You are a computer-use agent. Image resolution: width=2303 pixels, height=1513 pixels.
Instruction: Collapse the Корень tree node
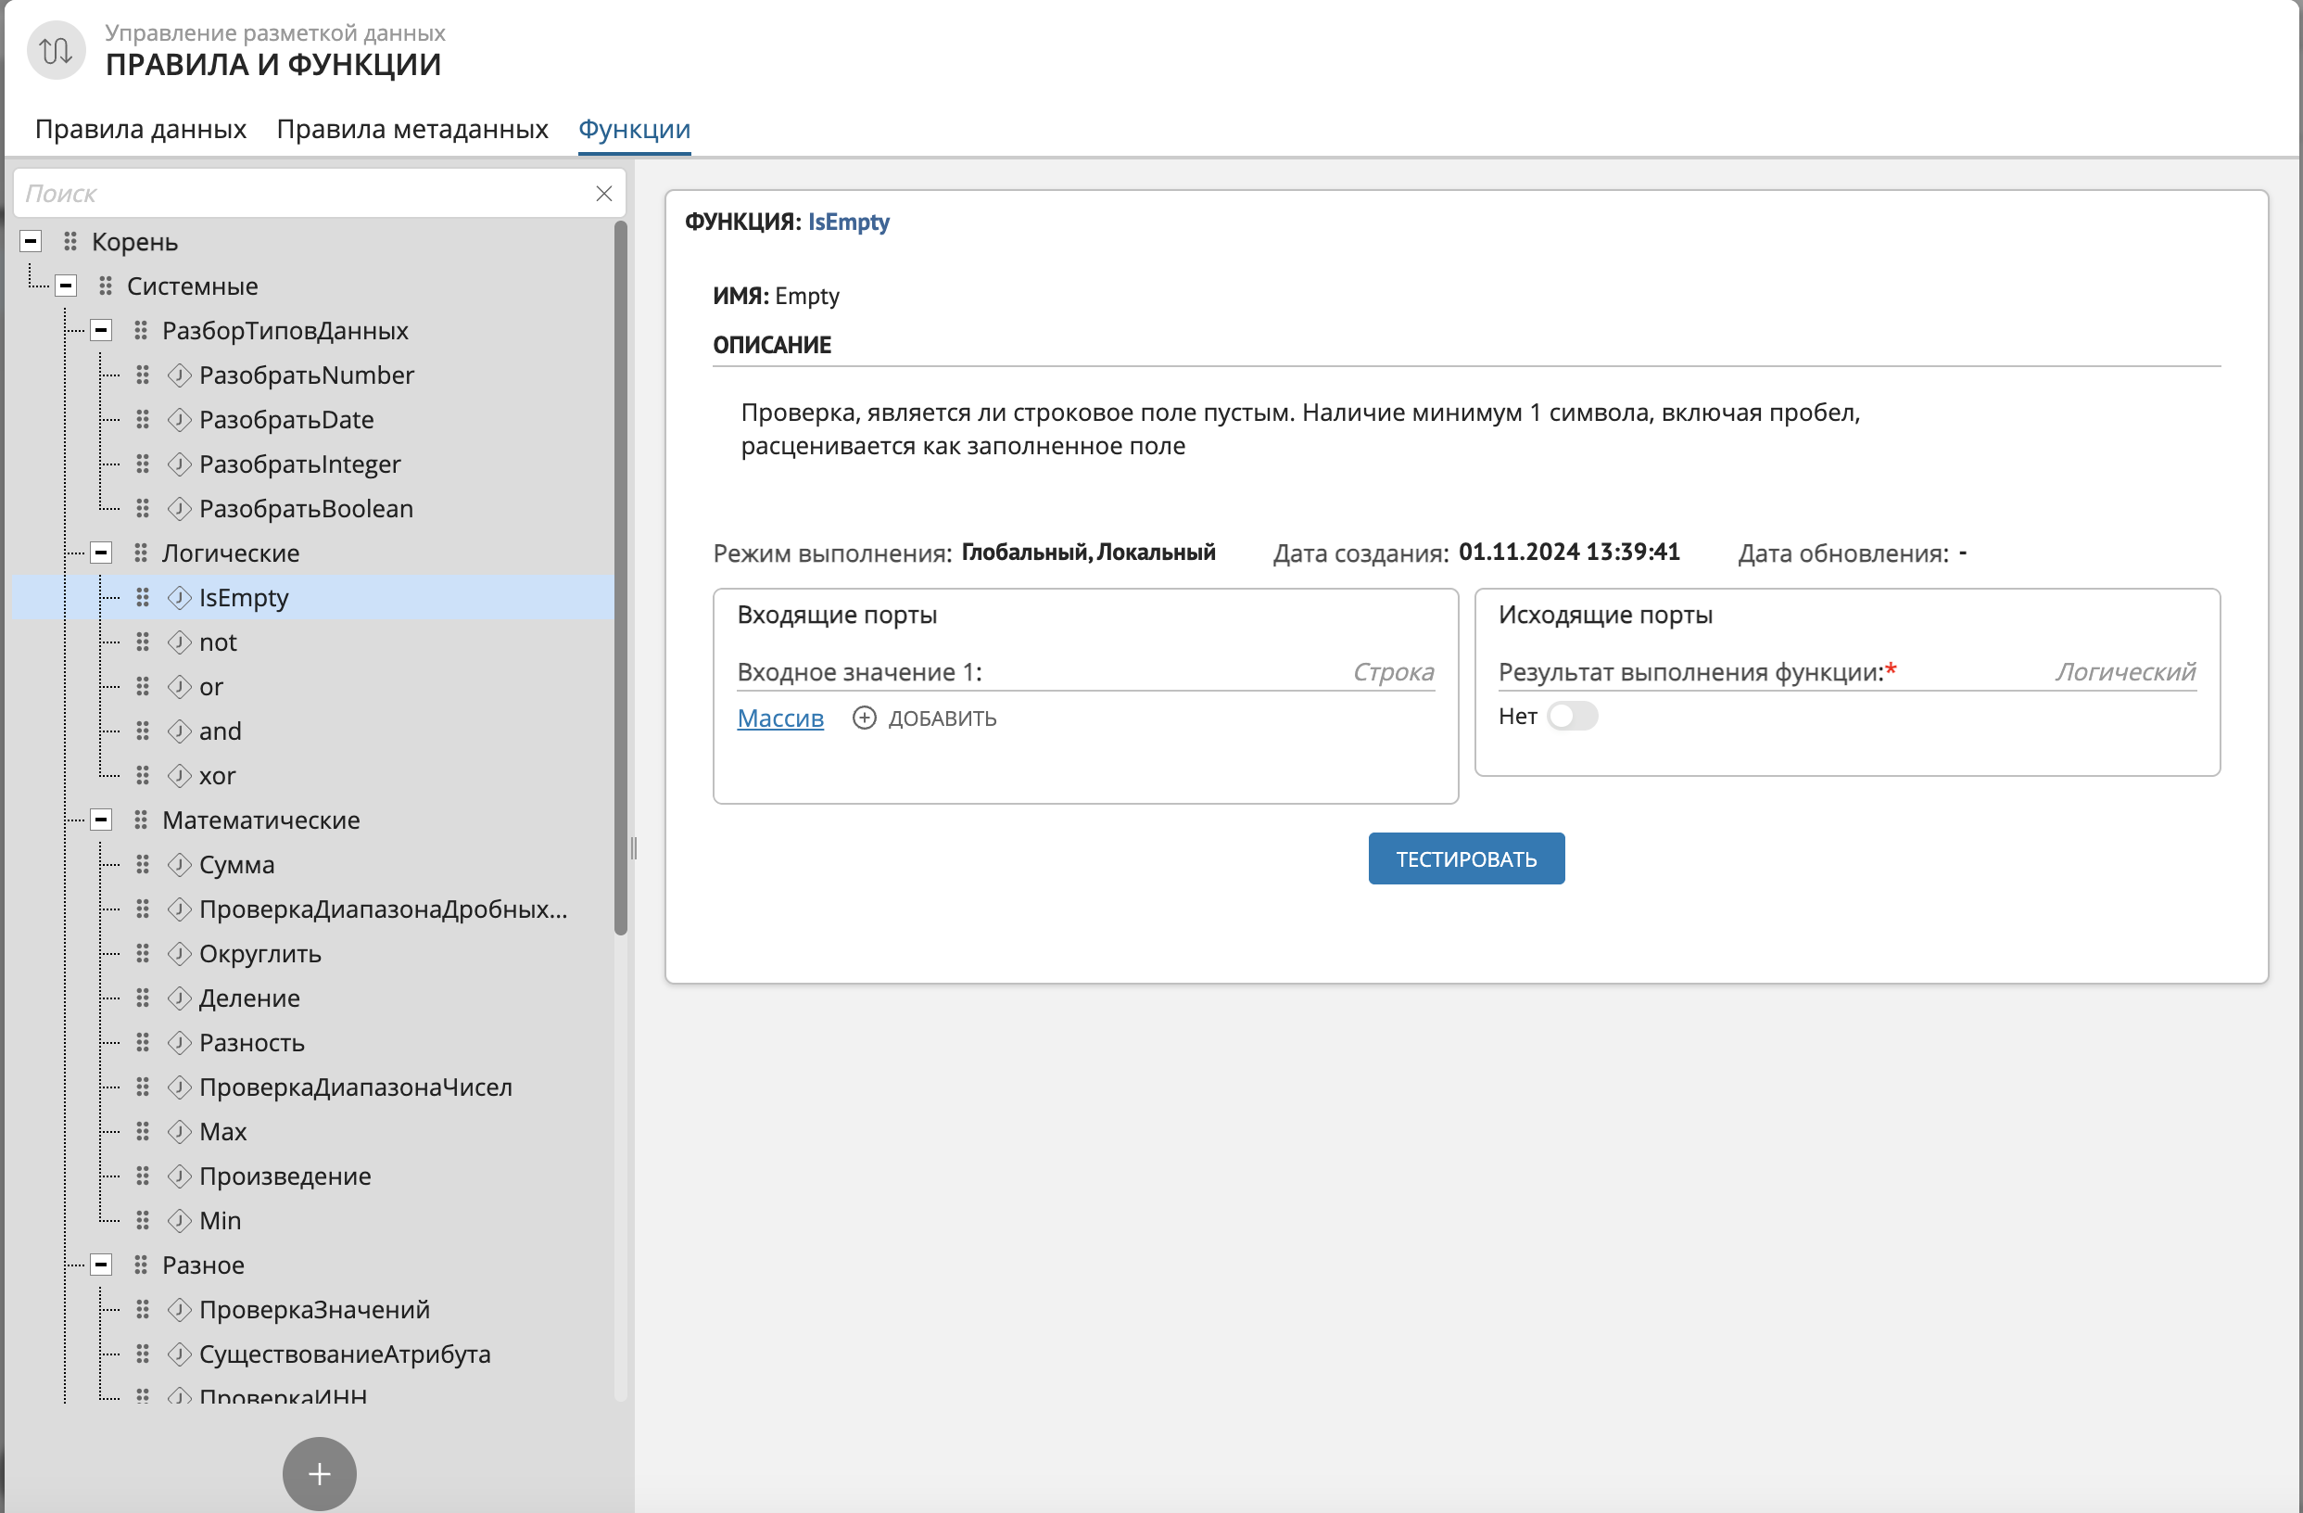[x=31, y=241]
